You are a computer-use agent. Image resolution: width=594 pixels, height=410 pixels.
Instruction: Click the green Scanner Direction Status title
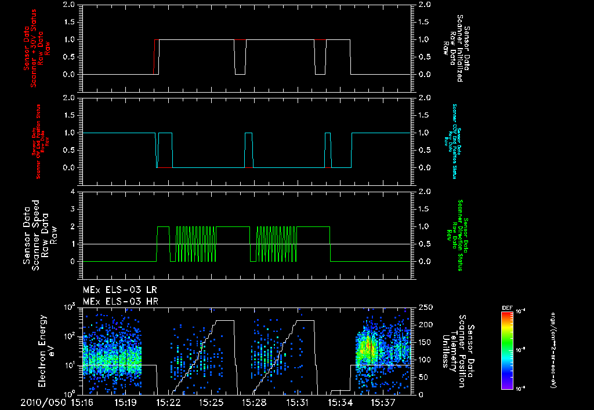(x=457, y=235)
